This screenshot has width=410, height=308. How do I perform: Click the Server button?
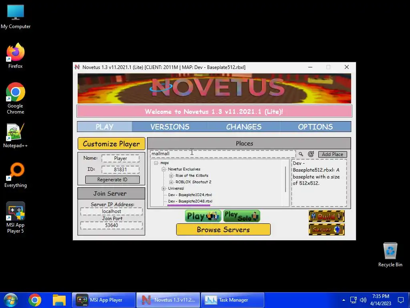point(327,229)
